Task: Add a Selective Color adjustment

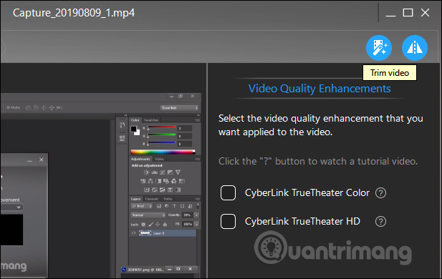Action: point(170,190)
